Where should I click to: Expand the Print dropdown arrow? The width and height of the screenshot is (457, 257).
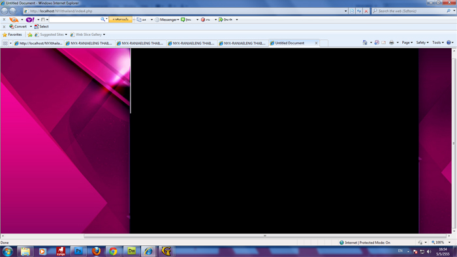(398, 42)
